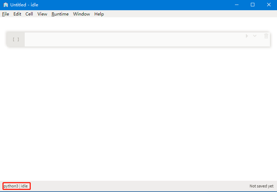
Task: Click the python3 | idle kernel status
Action: (x=16, y=186)
